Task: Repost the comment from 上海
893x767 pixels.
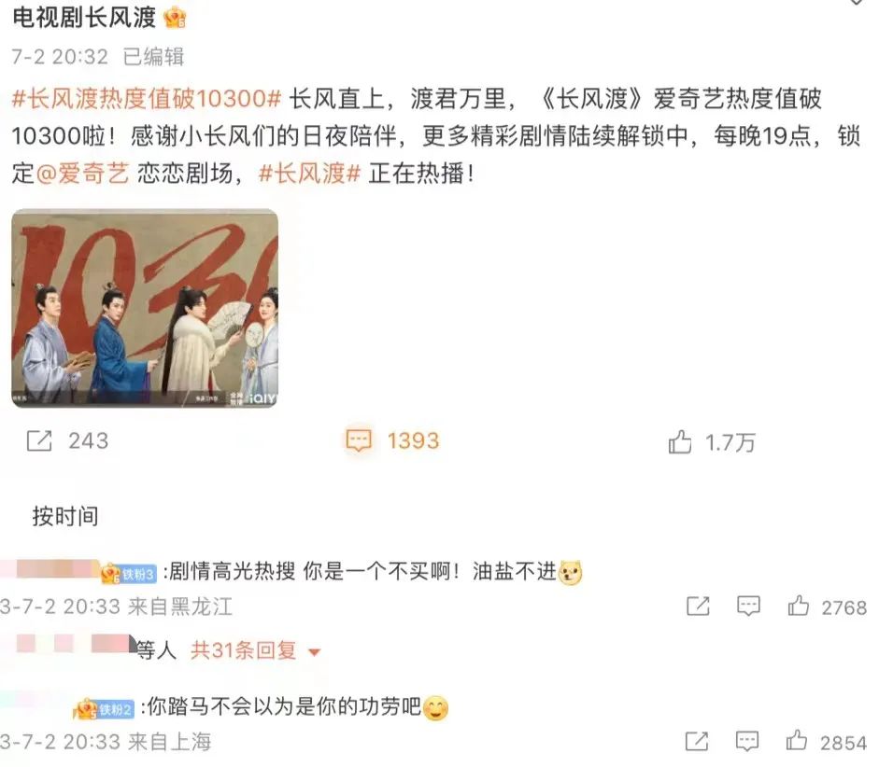Action: coord(697,742)
